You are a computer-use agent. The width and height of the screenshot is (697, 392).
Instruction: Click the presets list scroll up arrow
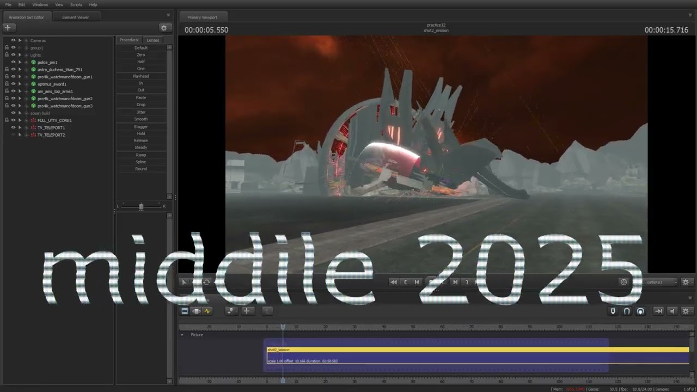(169, 48)
